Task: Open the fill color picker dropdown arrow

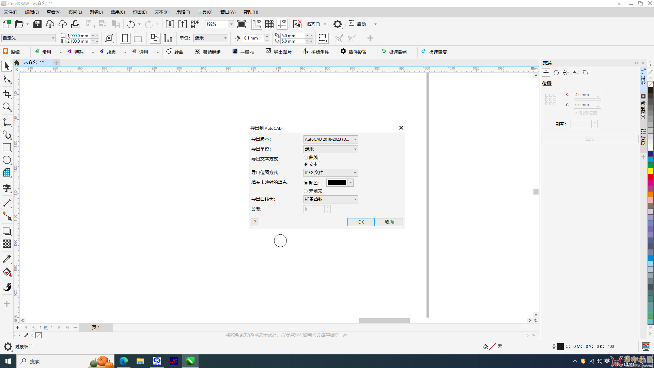Action: (x=351, y=183)
